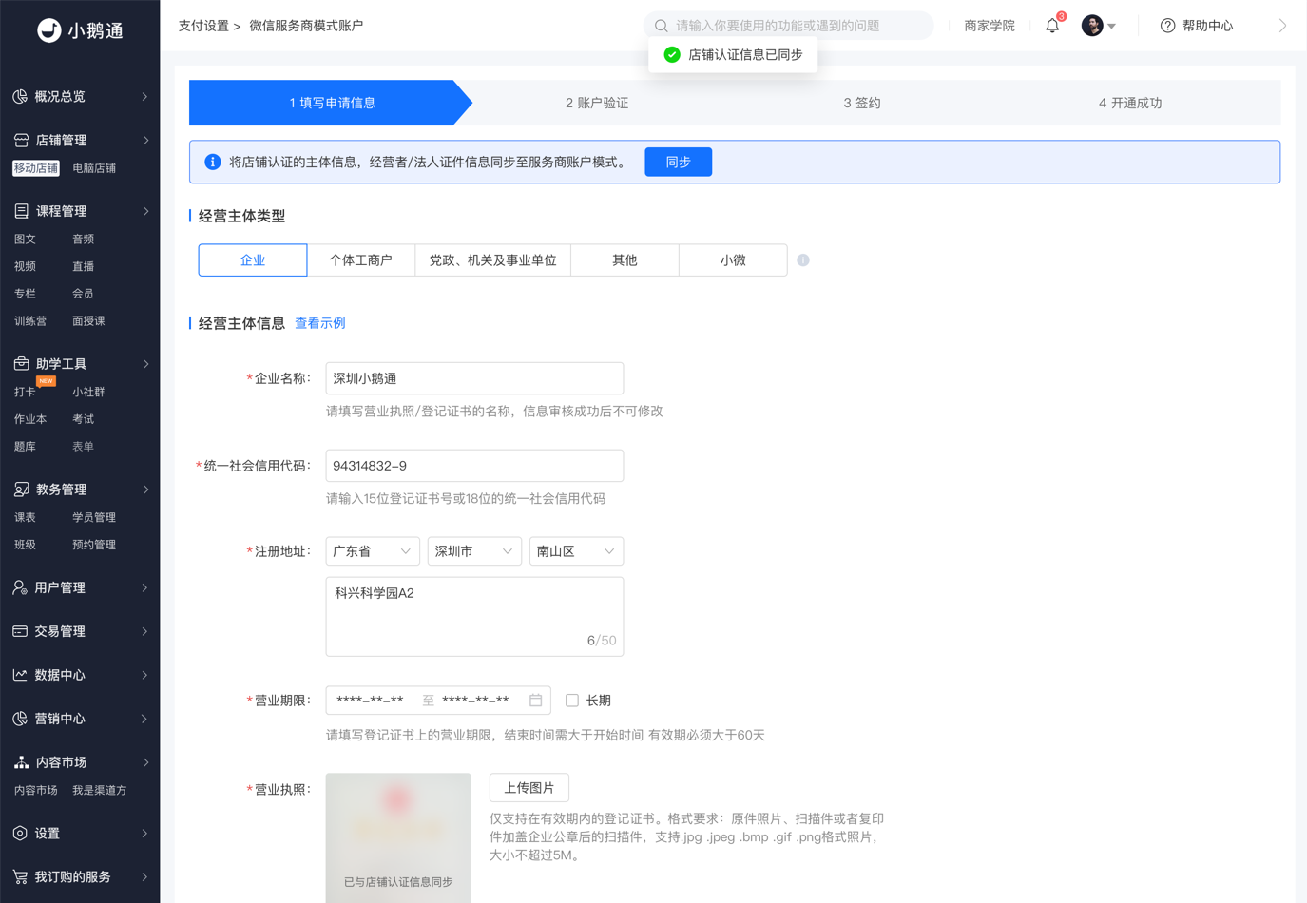Click the 店铺管理 shop icon
The height and width of the screenshot is (903, 1307).
pos(21,140)
